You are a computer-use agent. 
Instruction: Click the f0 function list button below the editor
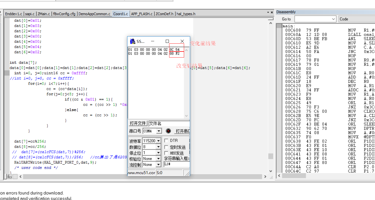point(9,177)
